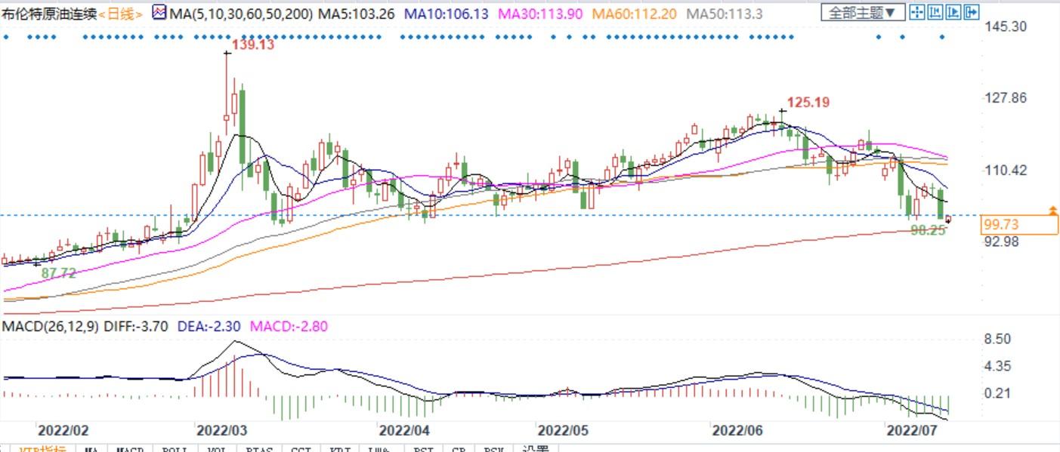Click the 2022/07 date on time axis
This screenshot has height=452, width=1060.
910,431
